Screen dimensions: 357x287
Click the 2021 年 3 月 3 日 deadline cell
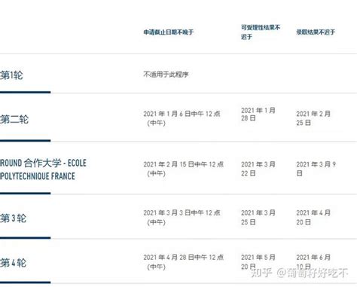182,217
